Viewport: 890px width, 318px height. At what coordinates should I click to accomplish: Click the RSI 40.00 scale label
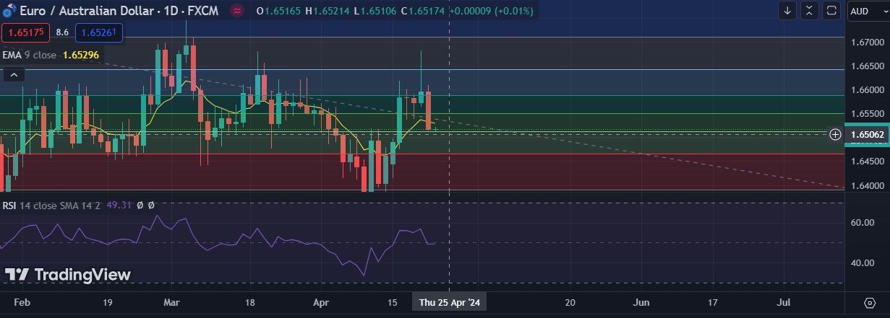point(862,263)
